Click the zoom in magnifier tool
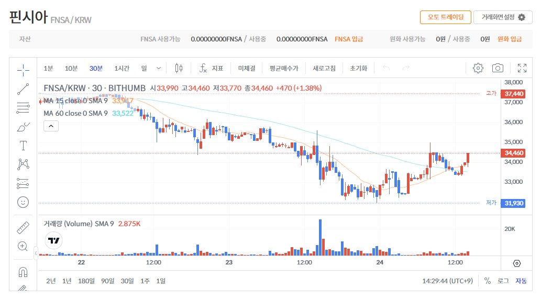552x299 pixels. pyautogui.click(x=23, y=246)
